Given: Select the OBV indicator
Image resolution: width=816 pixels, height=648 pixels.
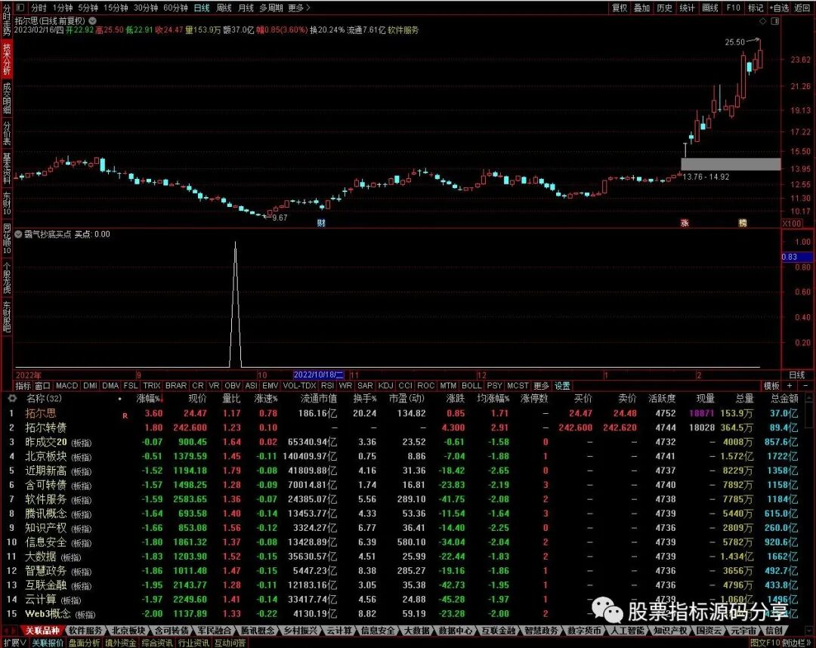Looking at the screenshot, I should (x=232, y=386).
